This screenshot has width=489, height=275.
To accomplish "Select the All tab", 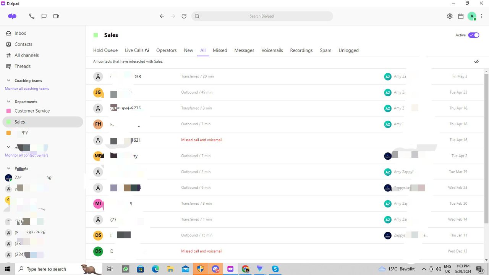I will click(203, 50).
